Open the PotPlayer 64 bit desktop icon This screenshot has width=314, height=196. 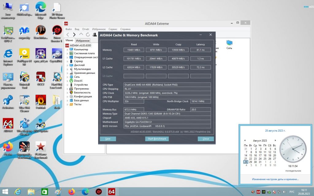click(24, 57)
